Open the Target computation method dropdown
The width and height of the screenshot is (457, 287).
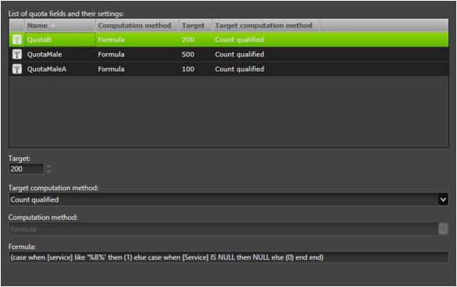443,199
